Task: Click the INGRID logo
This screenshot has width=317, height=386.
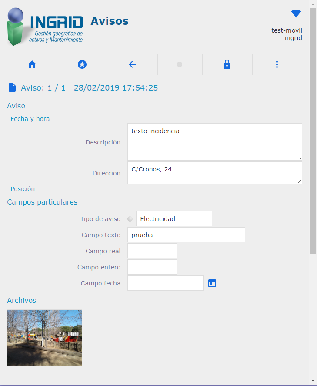Action: (45, 27)
